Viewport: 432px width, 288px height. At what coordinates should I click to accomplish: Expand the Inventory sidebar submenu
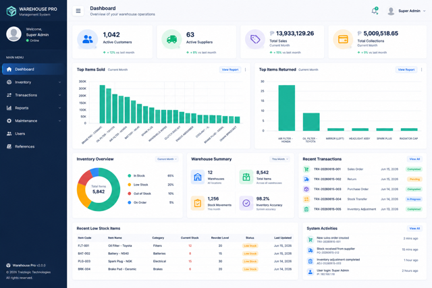pos(60,82)
